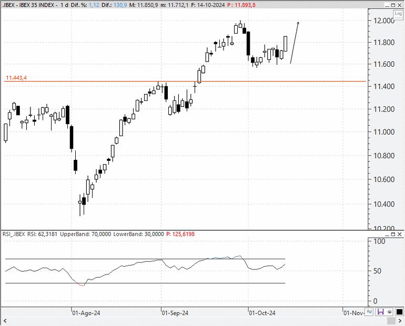Click the 0 level on RSI axis
Viewport: 405px width, 326px height.
376,301
